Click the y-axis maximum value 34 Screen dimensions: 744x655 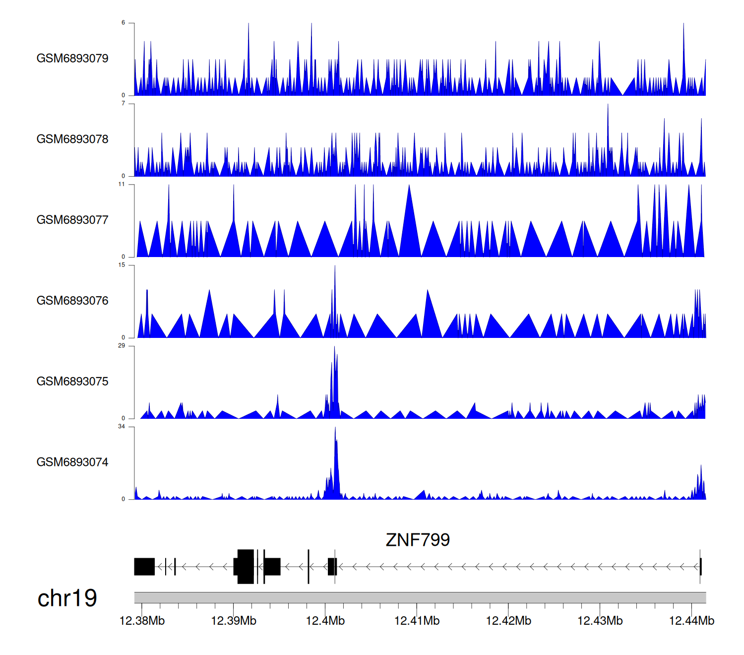[x=122, y=427]
